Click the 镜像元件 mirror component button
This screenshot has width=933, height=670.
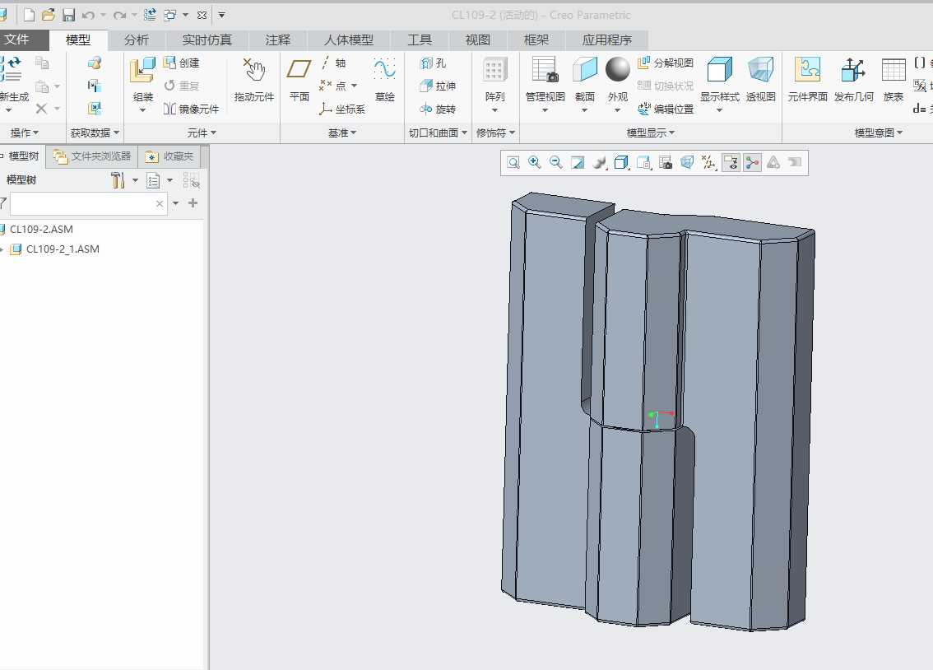click(191, 109)
